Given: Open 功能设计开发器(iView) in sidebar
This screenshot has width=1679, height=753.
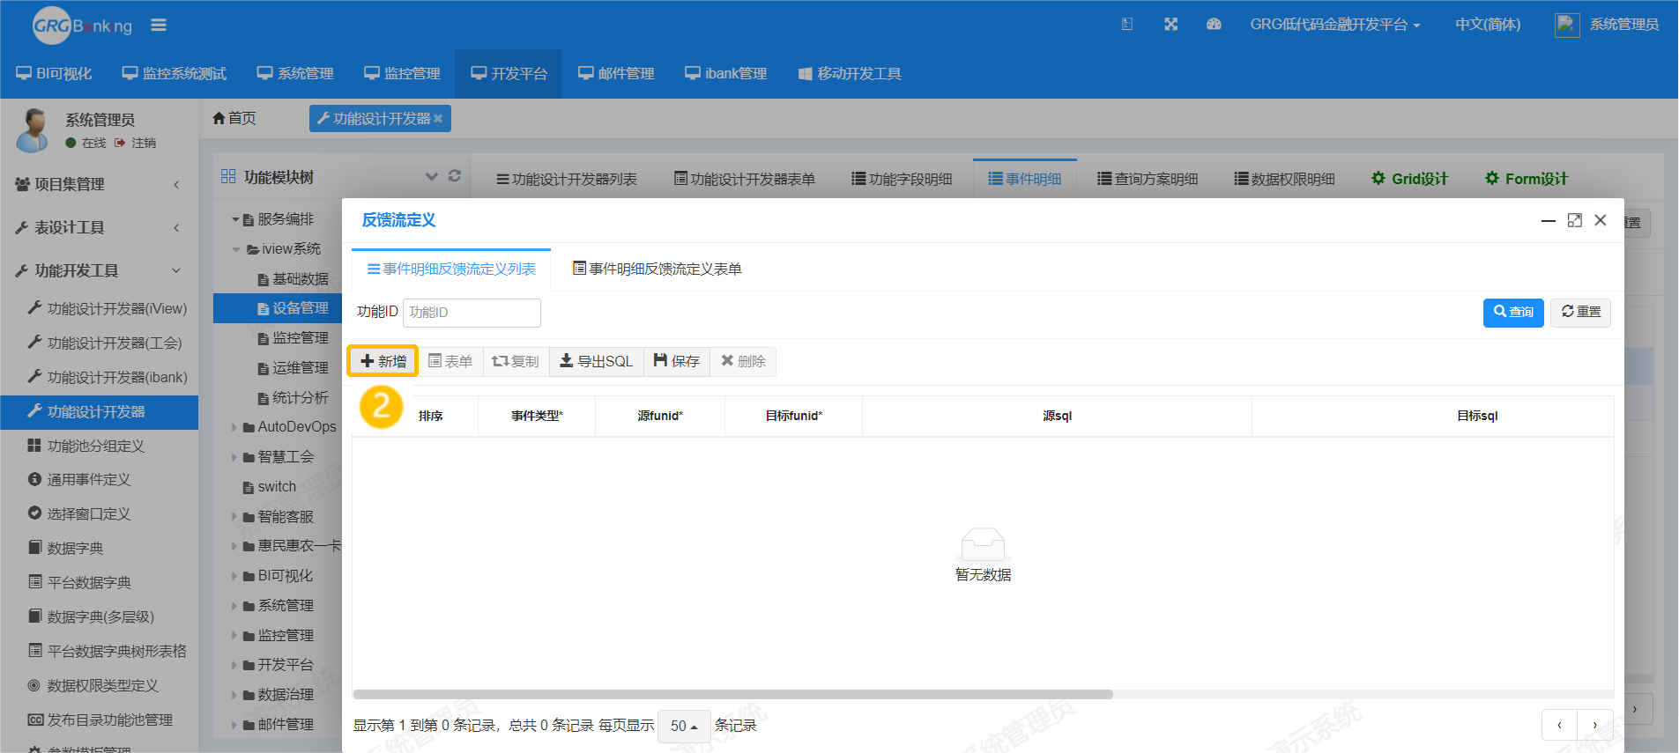Looking at the screenshot, I should tap(108, 308).
